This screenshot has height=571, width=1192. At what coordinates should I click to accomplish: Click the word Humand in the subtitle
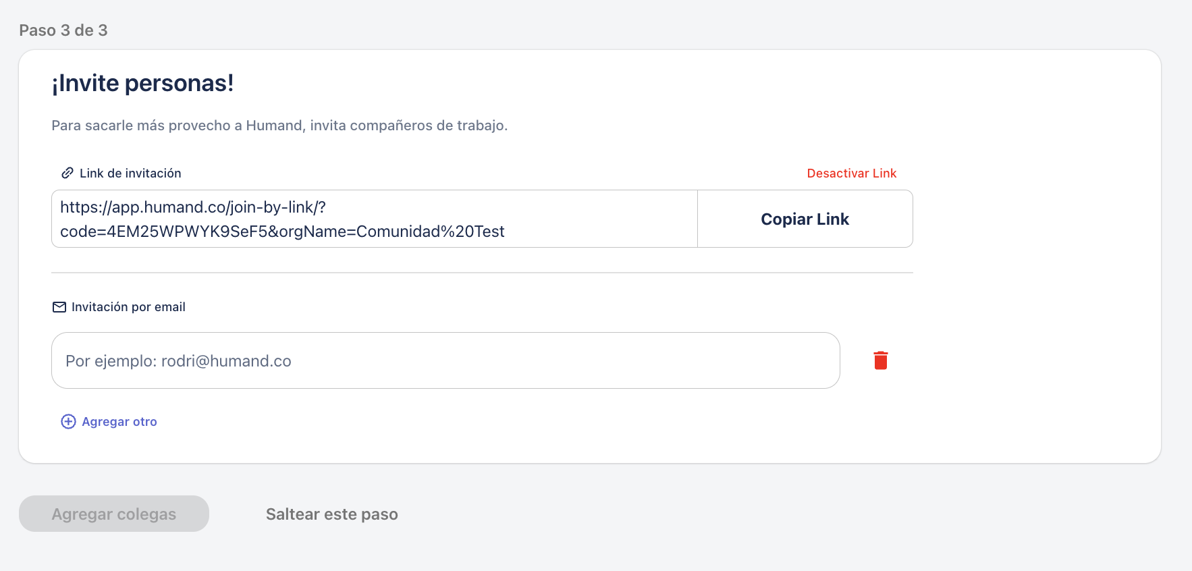tap(275, 126)
